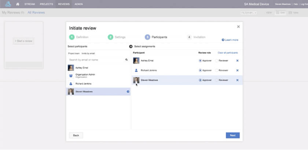Remove Steven Meadows using the X icon
Viewport: 308px width, 150px height.
237,80
